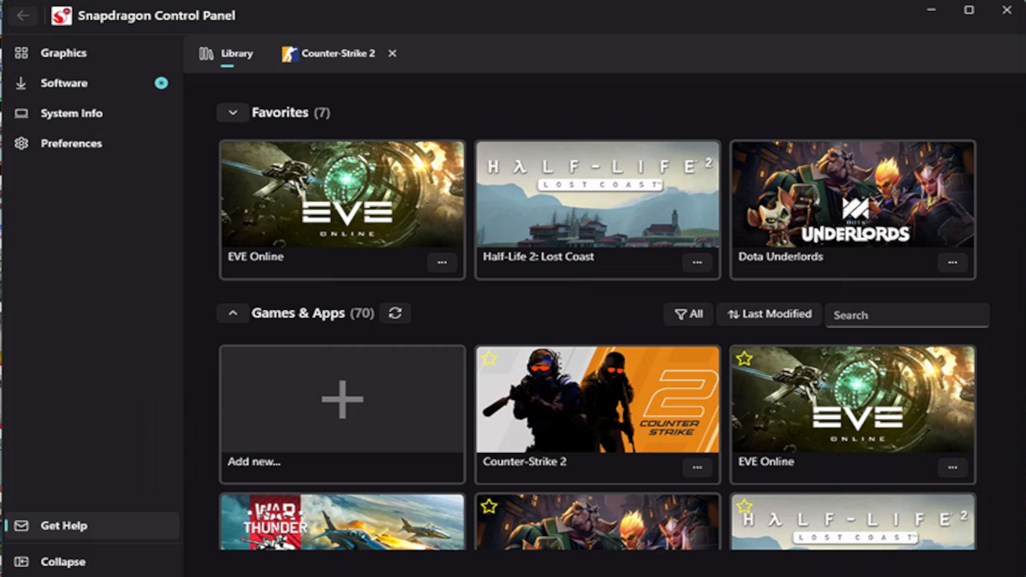Open the All filter

pos(688,314)
